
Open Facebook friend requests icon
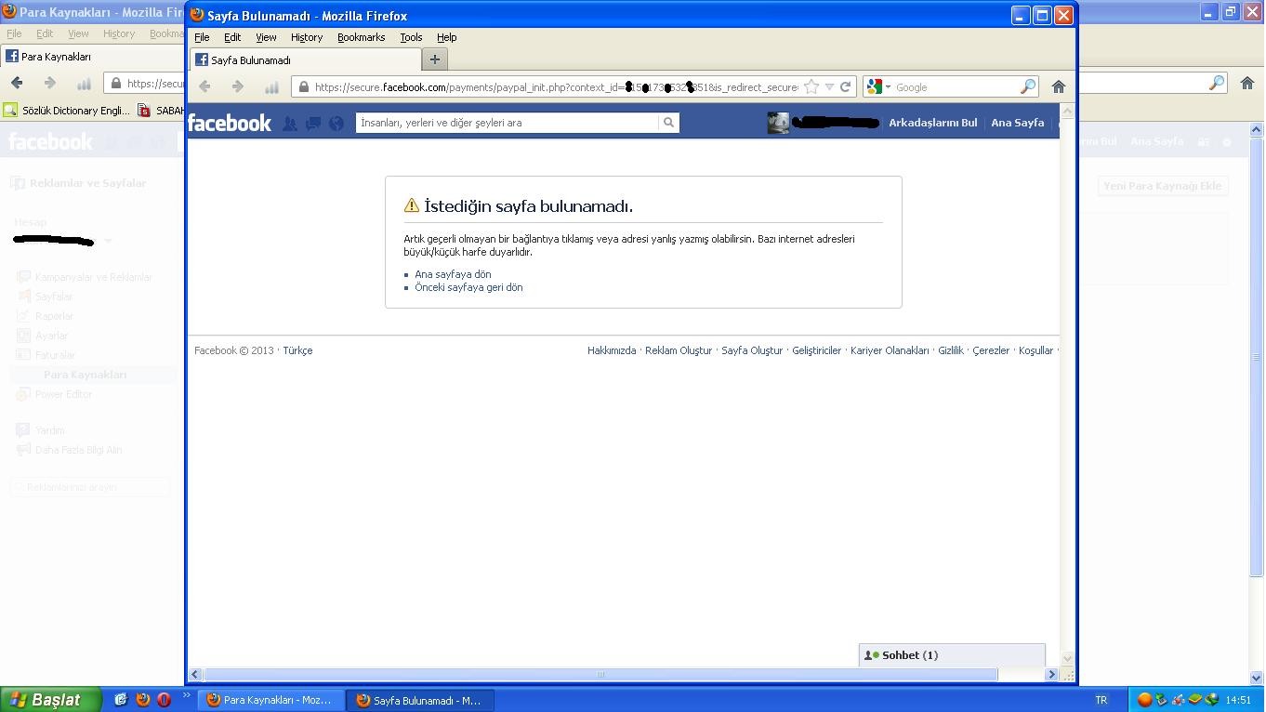tap(290, 123)
